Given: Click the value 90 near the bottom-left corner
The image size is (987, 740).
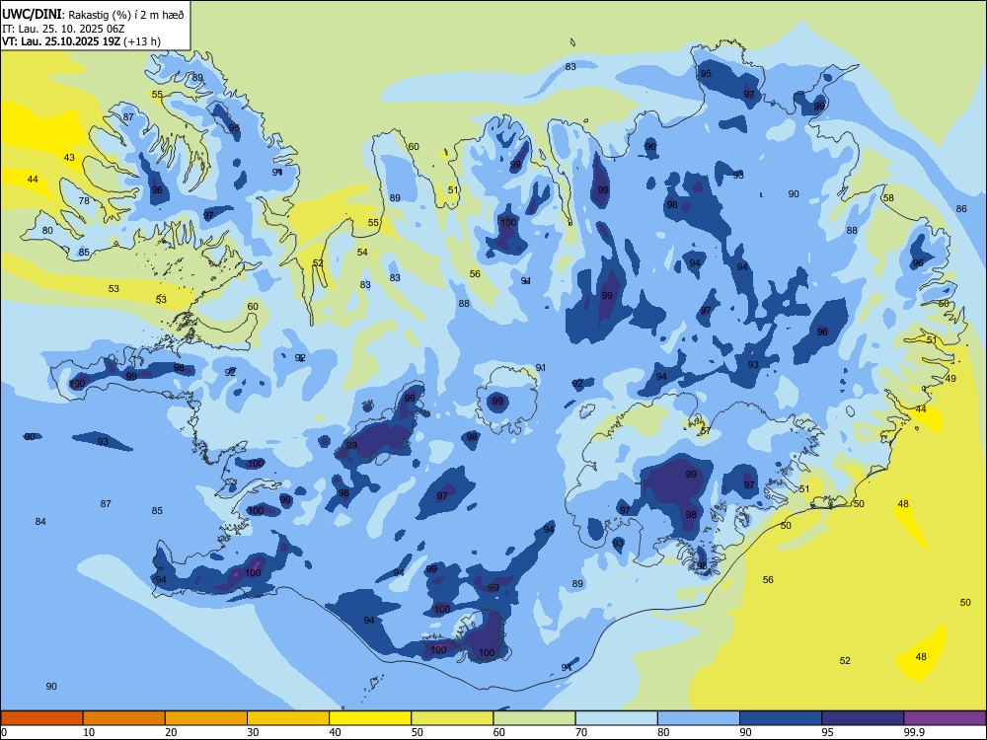Looking at the screenshot, I should (51, 687).
